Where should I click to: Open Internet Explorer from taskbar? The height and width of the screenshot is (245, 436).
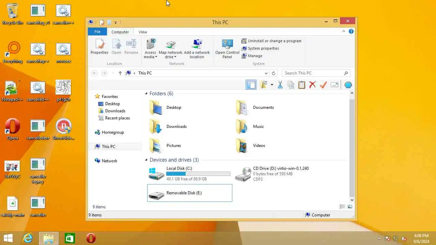pos(28,238)
